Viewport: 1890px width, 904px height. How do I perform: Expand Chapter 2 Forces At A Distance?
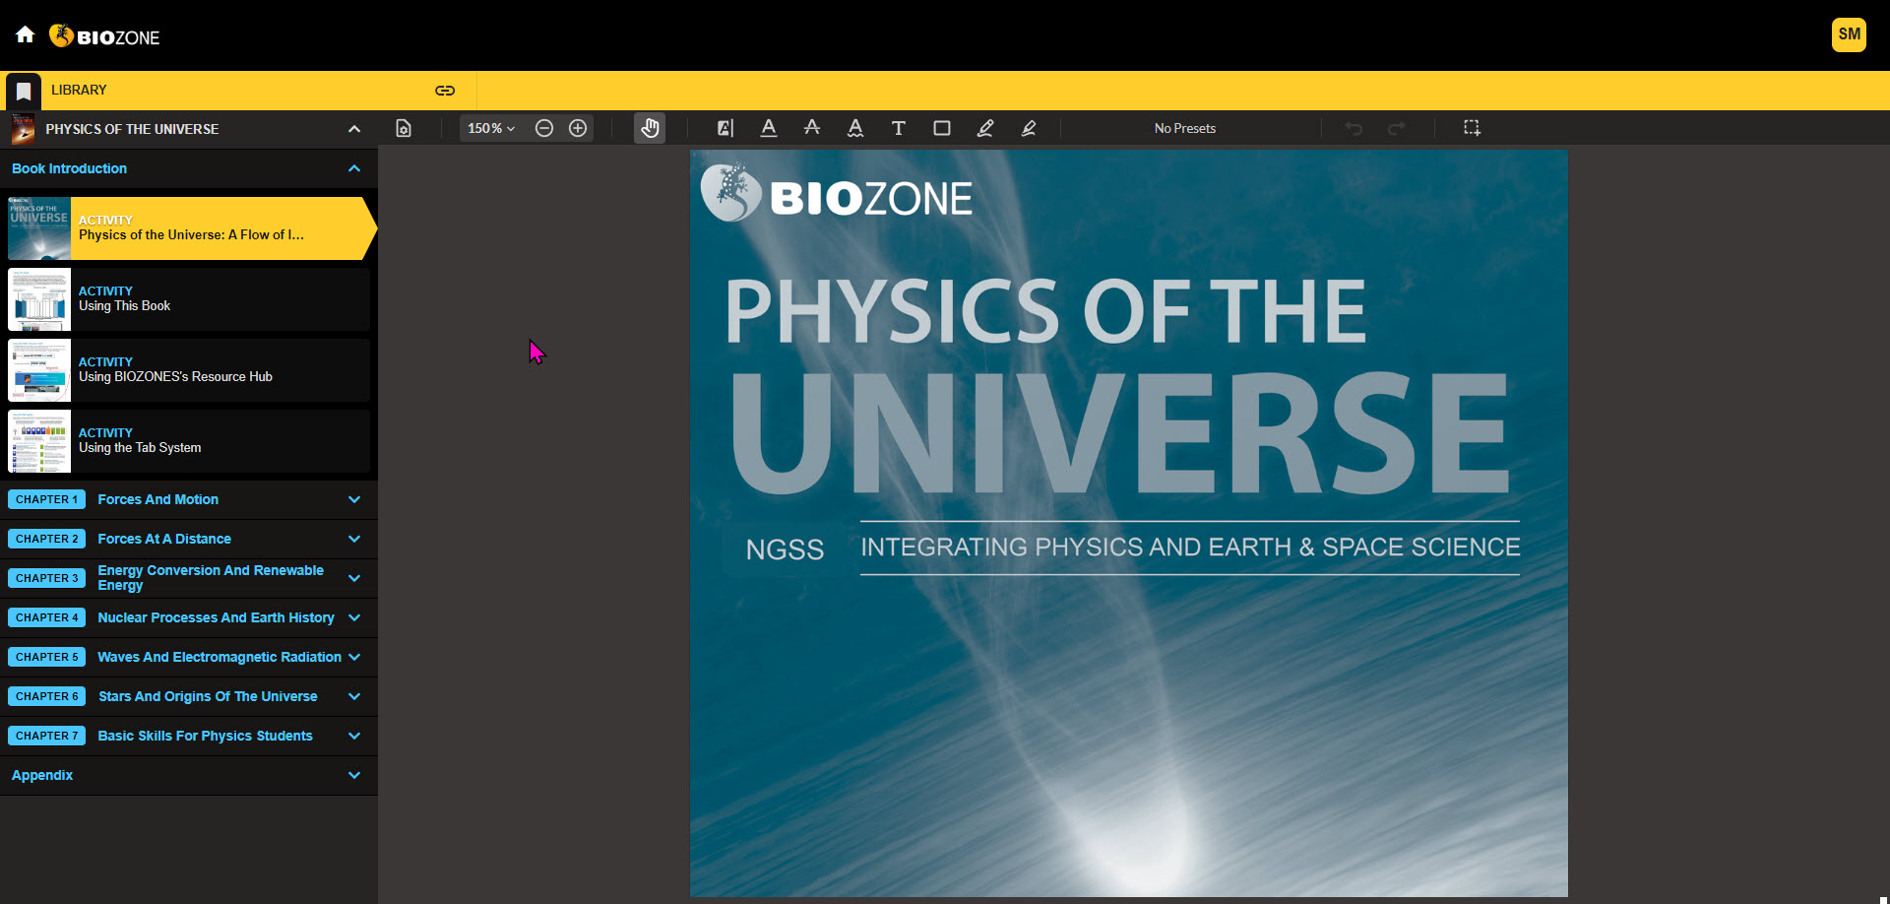(x=354, y=539)
